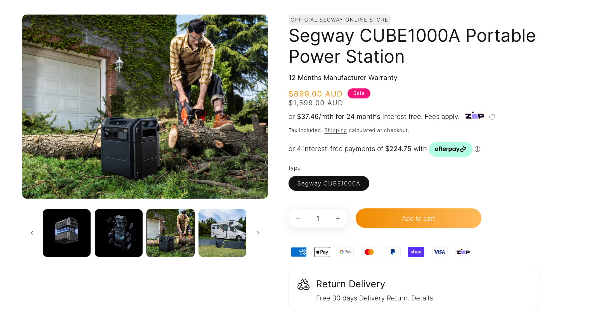Select the exploded-view product thumbnail
Image resolution: width=605 pixels, height=320 pixels.
pyautogui.click(x=119, y=233)
